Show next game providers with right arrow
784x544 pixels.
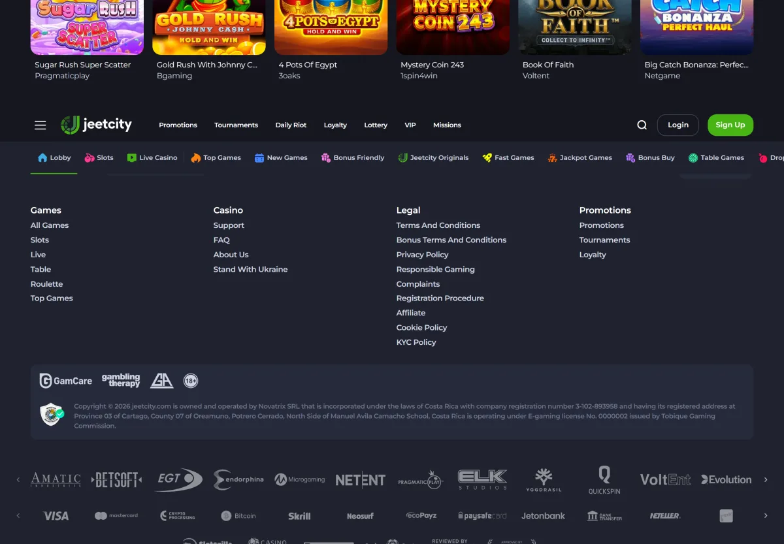click(766, 480)
